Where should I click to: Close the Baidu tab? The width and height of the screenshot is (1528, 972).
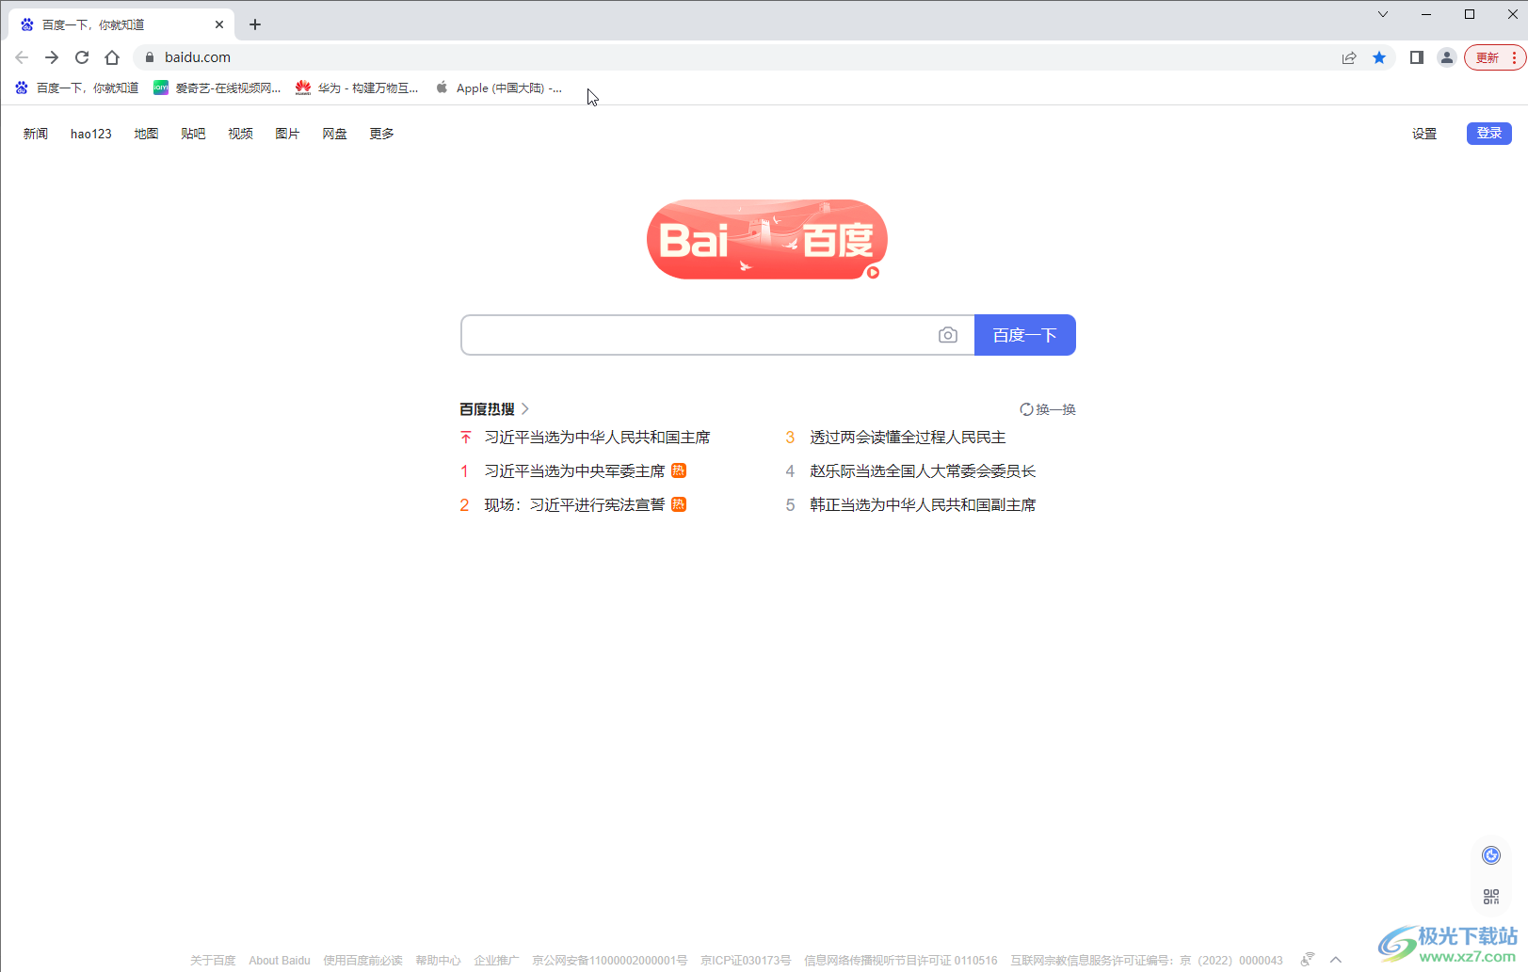(x=219, y=24)
